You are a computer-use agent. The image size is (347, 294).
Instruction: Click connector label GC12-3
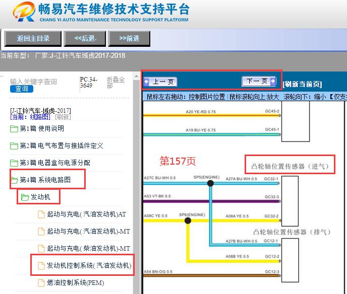[272, 272]
